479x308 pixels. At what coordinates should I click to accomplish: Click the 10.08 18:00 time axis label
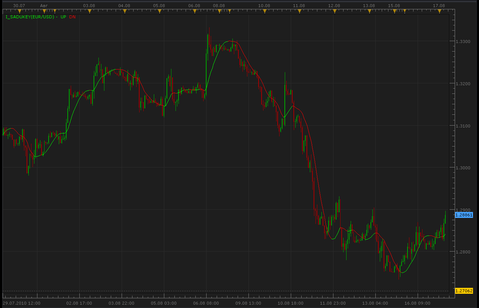pyautogui.click(x=291, y=303)
